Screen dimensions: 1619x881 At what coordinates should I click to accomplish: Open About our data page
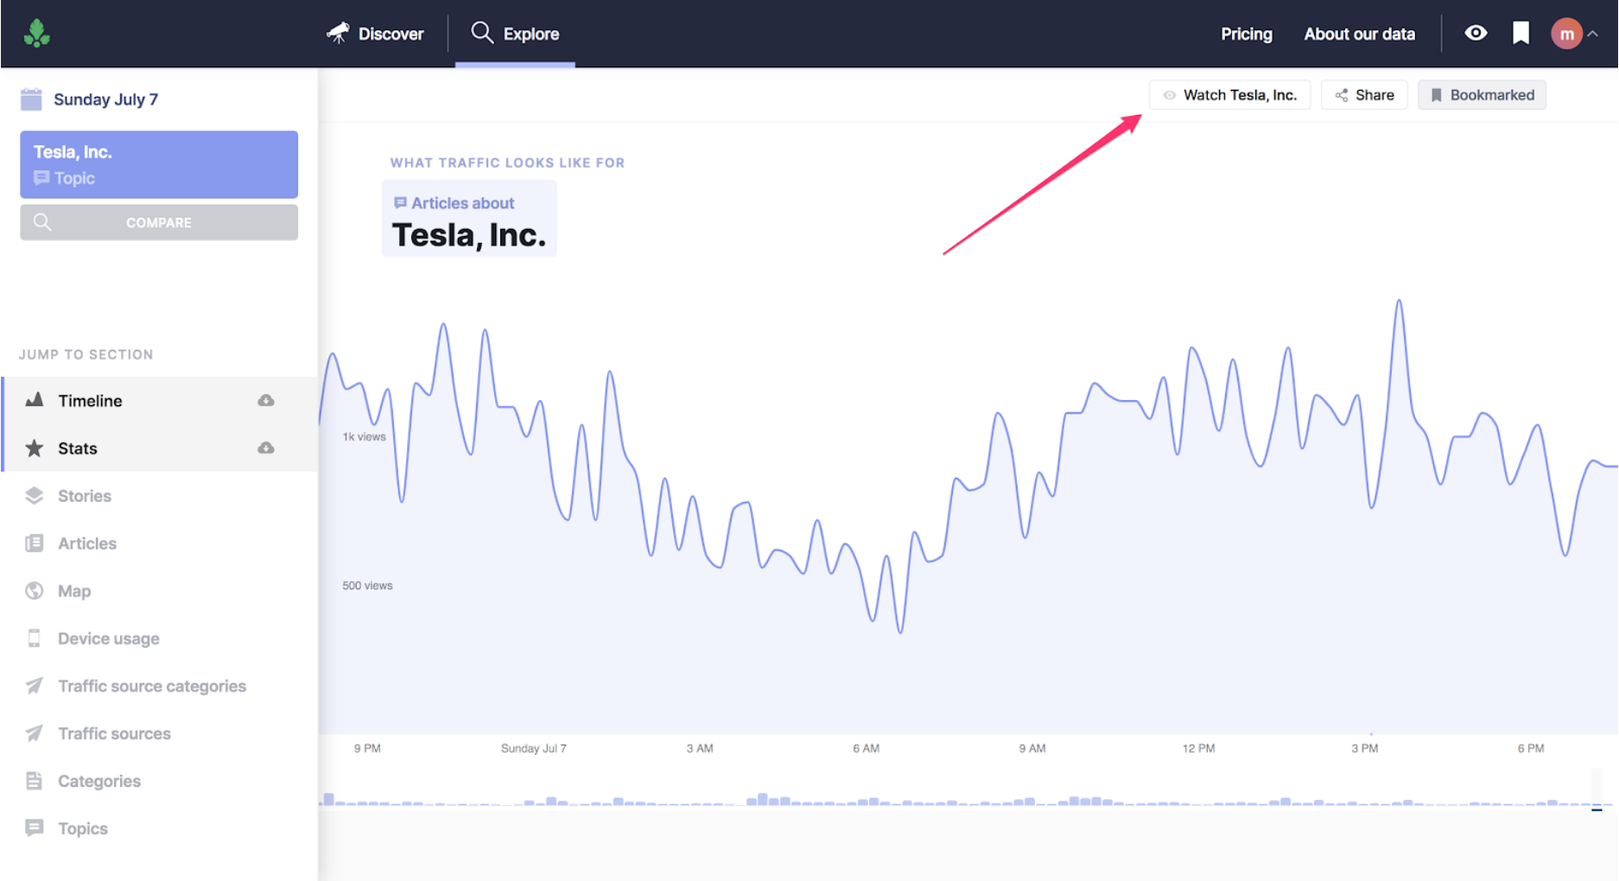1360,34
